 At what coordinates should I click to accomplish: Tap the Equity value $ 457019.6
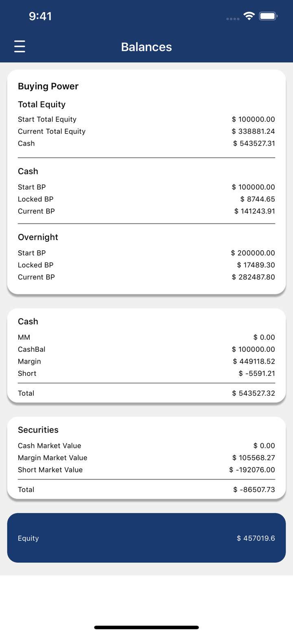click(256, 538)
